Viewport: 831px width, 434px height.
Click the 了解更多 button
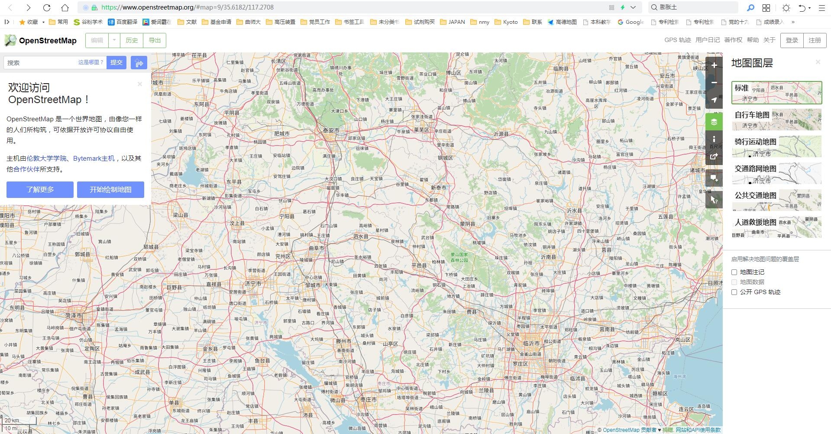(x=40, y=190)
